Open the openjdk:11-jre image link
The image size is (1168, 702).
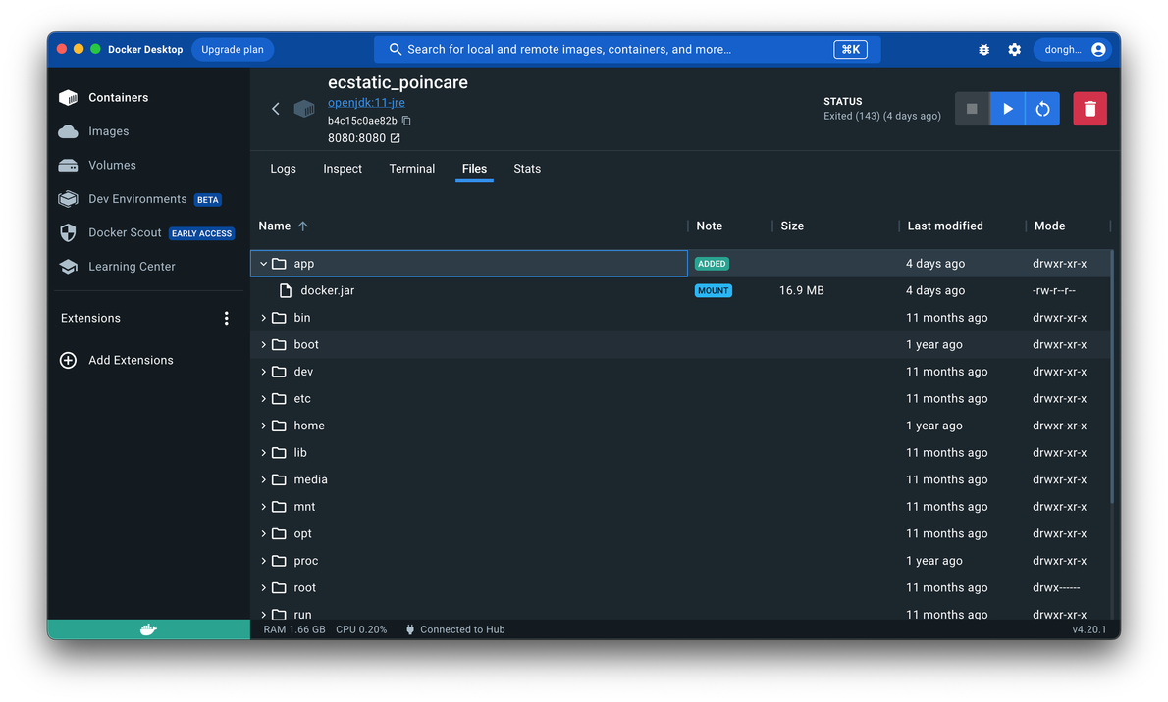(366, 103)
